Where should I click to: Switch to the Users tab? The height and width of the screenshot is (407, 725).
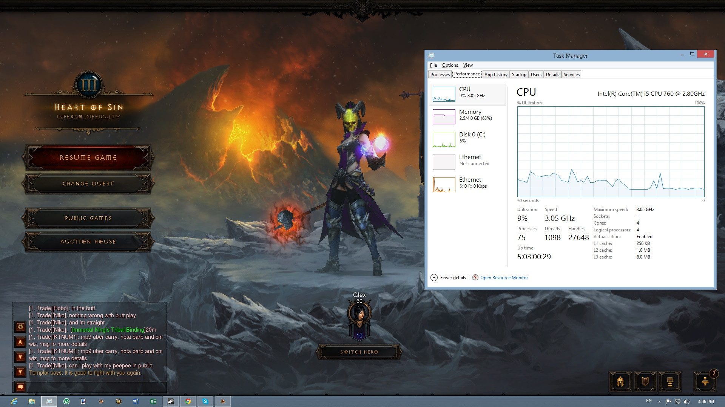point(536,75)
